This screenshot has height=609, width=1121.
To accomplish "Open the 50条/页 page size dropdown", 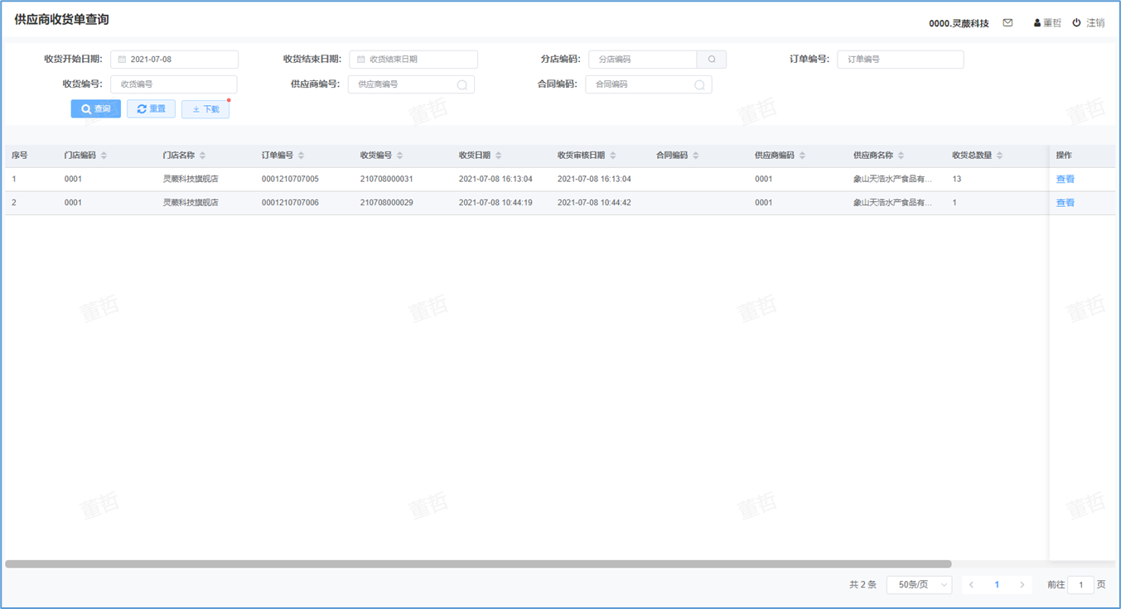I will [x=920, y=585].
